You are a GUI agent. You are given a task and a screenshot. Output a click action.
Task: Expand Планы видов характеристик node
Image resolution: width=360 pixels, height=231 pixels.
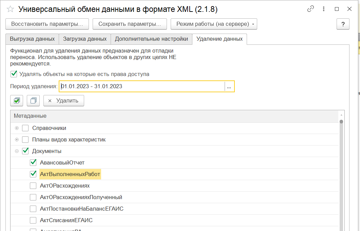pyautogui.click(x=17, y=140)
